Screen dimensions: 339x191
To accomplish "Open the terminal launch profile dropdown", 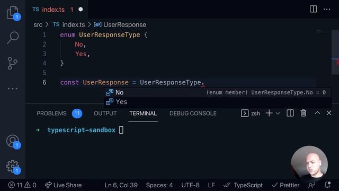I will 278,113.
